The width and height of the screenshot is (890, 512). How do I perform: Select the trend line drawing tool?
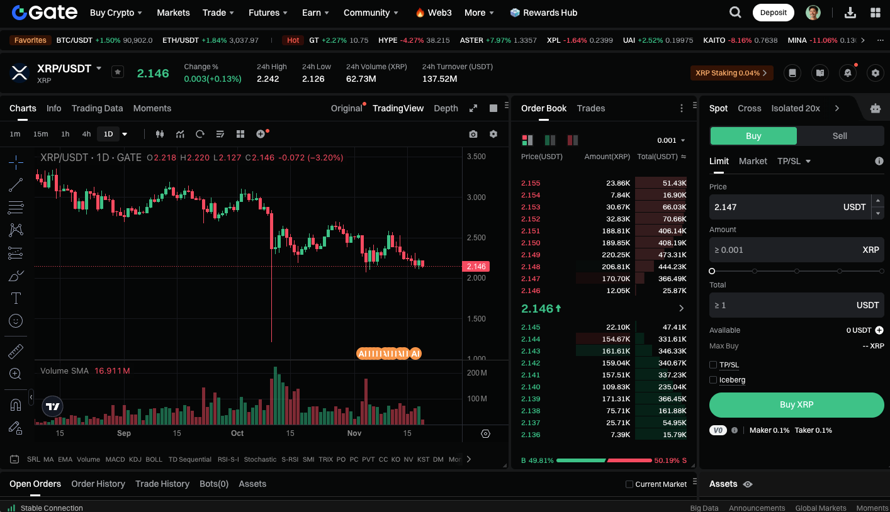coord(16,185)
